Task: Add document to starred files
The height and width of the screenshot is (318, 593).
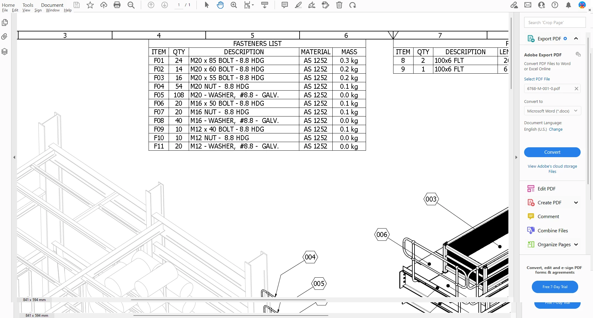Action: point(90,5)
